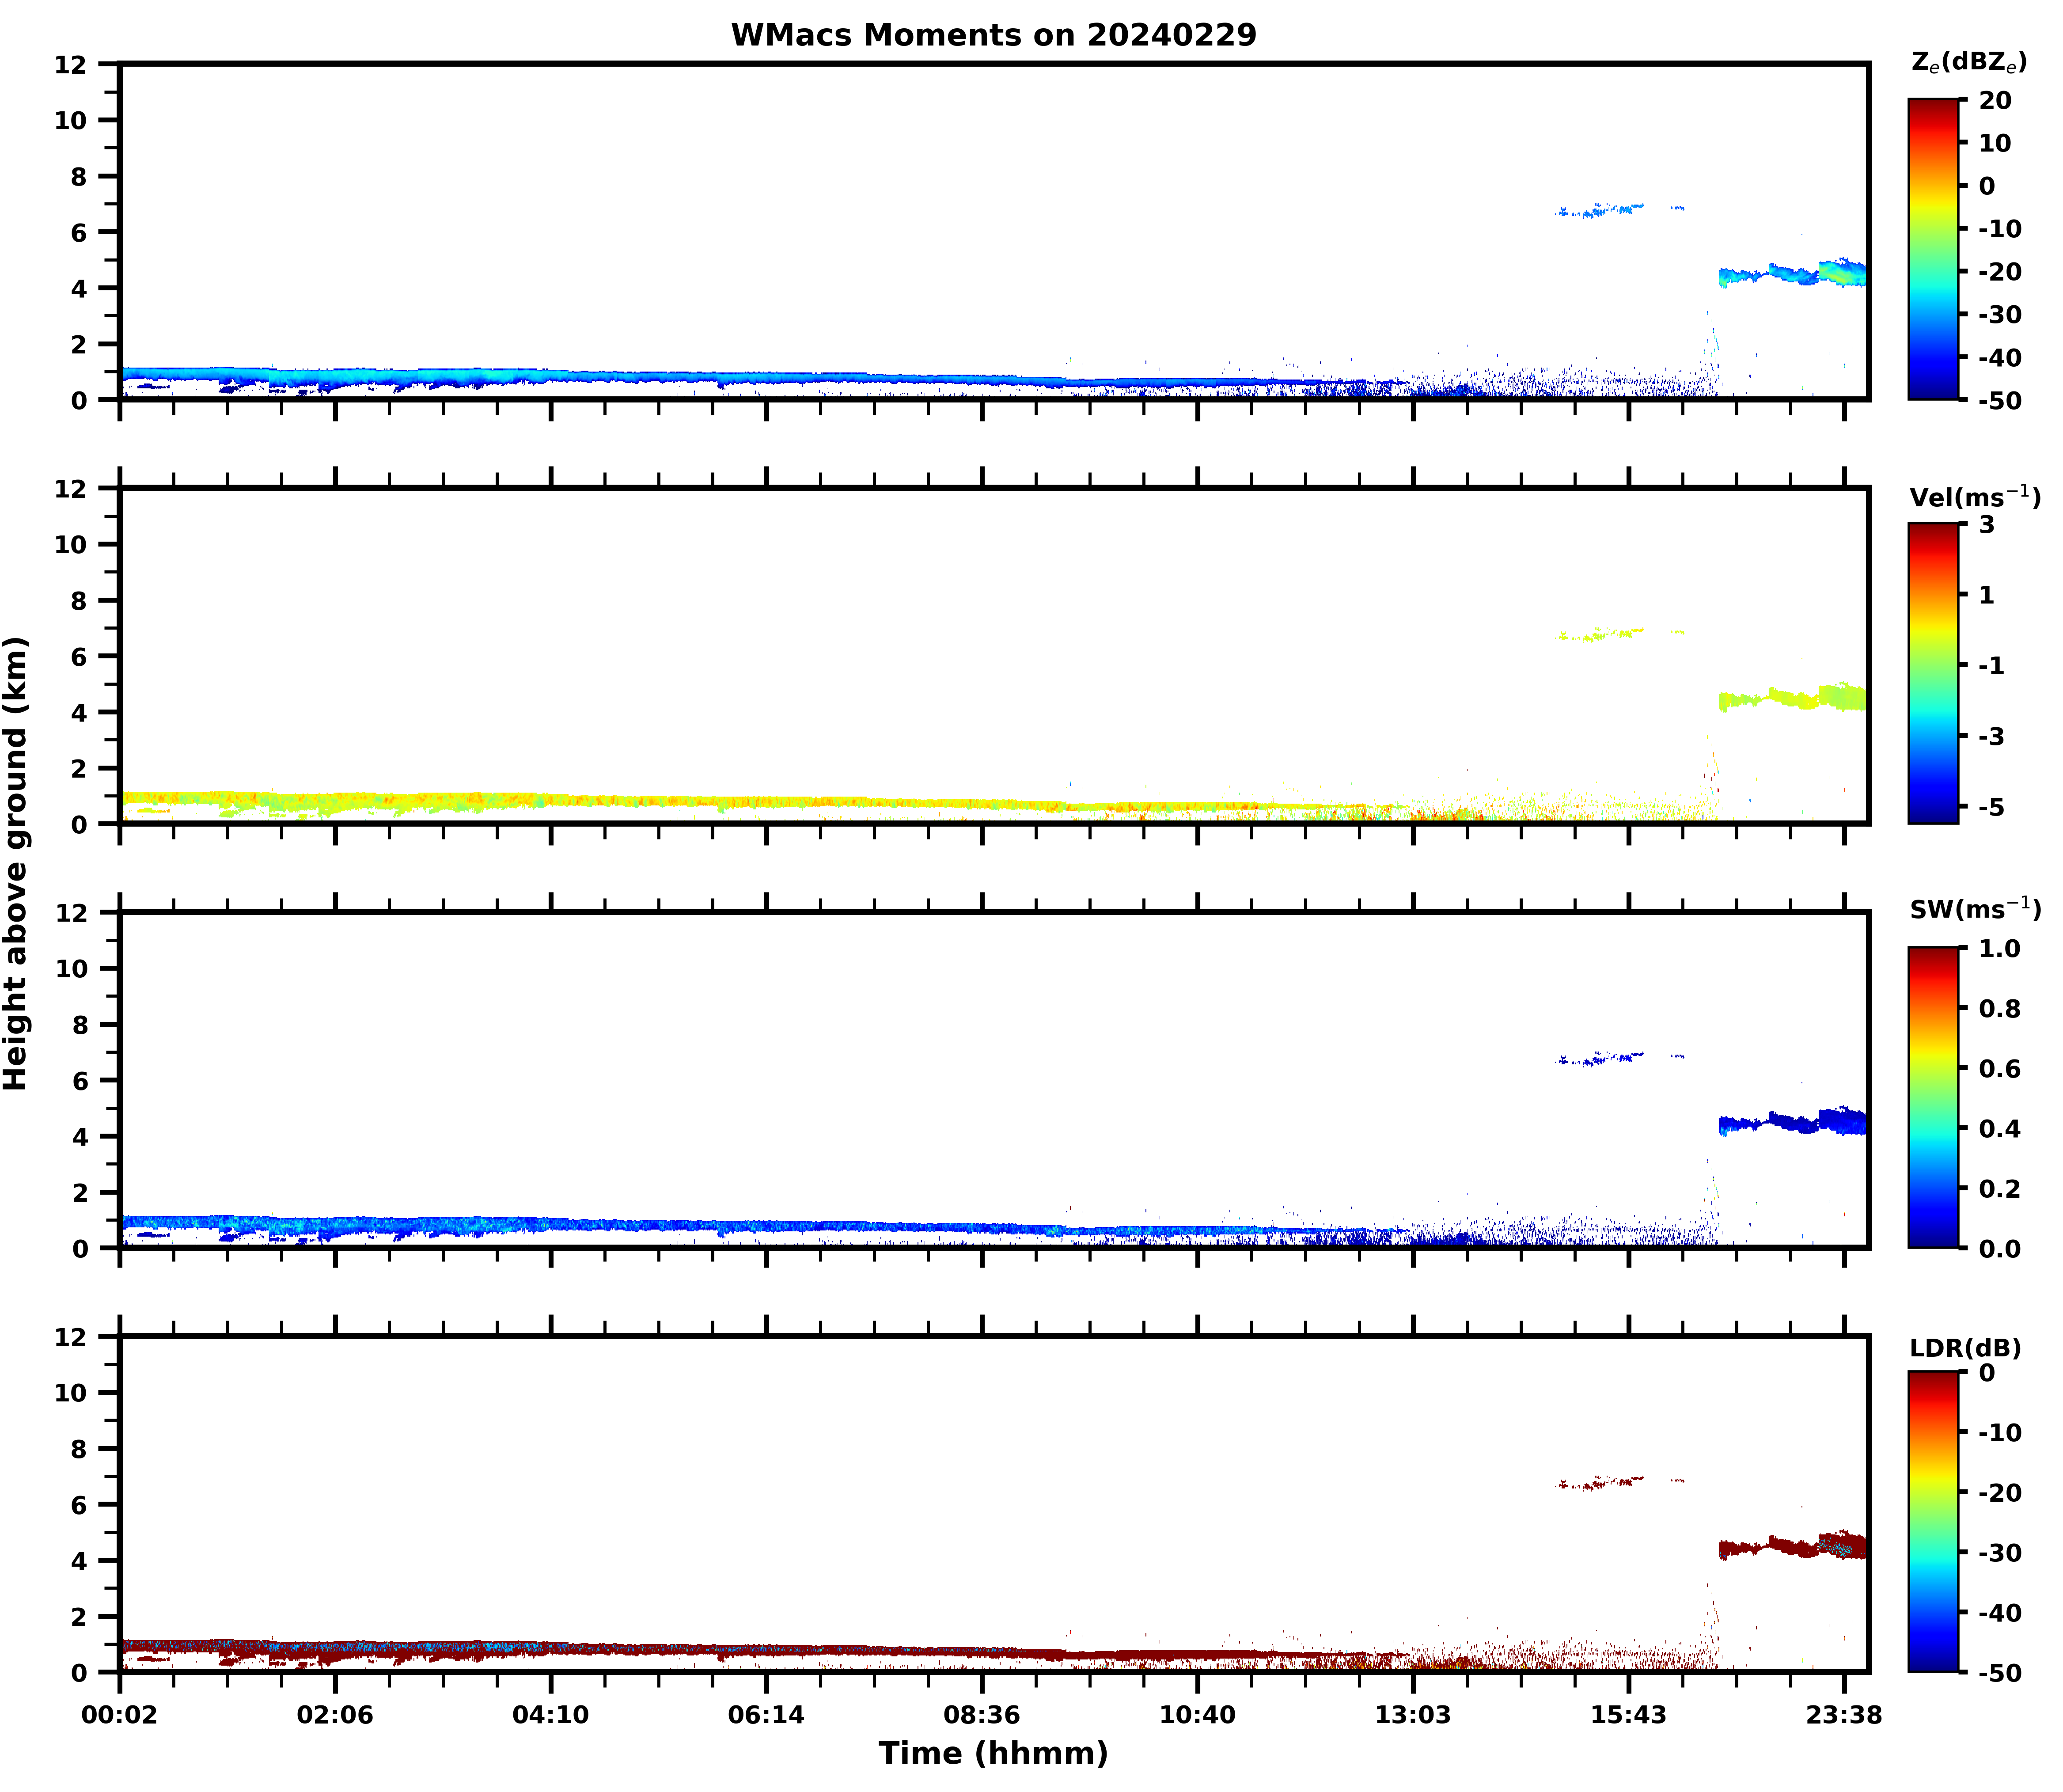The height and width of the screenshot is (1792, 2063).
Task: Click the 08:36 time tick label
Action: click(981, 1715)
